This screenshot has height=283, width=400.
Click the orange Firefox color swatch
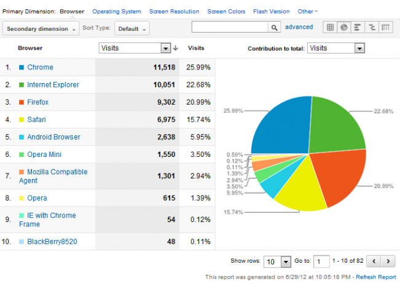(22, 102)
